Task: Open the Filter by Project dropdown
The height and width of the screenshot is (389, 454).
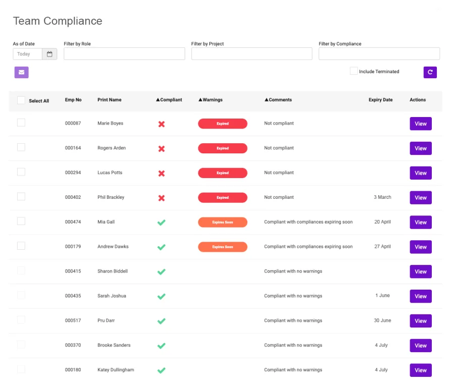Action: click(252, 54)
